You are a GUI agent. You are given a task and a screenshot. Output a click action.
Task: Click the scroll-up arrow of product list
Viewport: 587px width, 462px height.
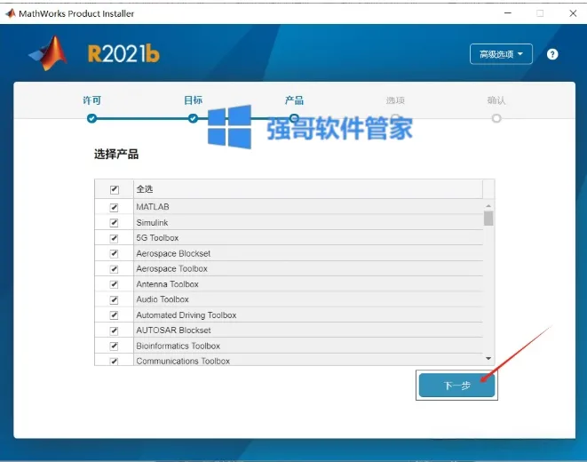click(x=488, y=206)
